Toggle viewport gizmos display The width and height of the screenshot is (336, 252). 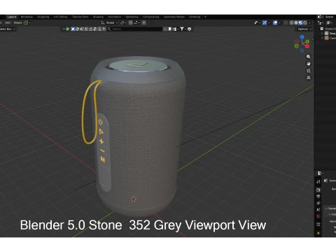265,22
